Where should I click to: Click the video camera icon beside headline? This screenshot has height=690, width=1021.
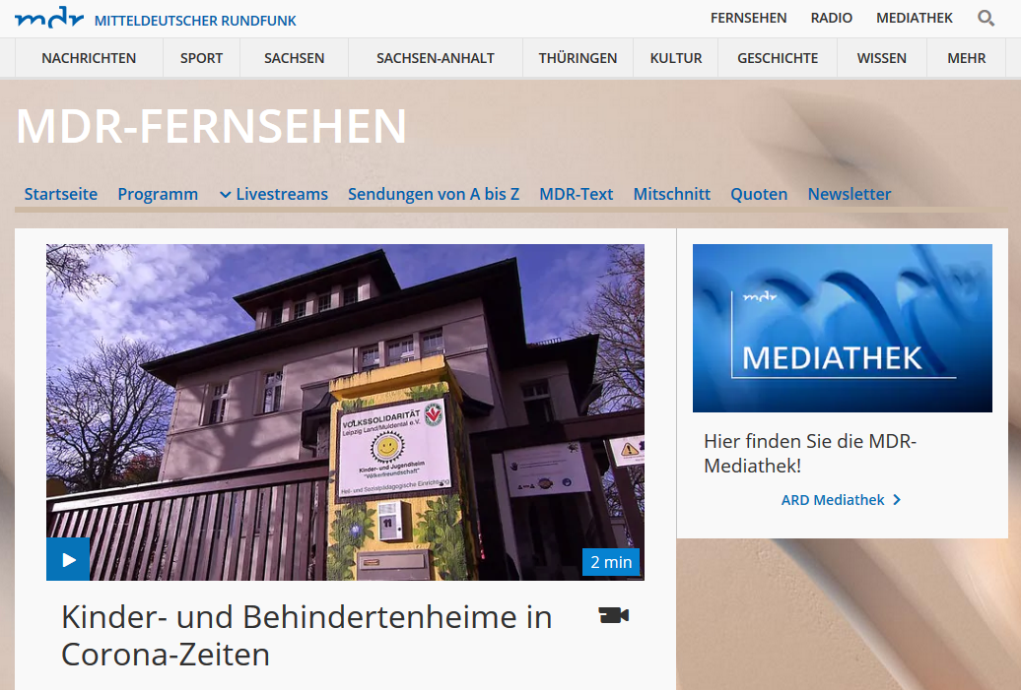(x=613, y=616)
